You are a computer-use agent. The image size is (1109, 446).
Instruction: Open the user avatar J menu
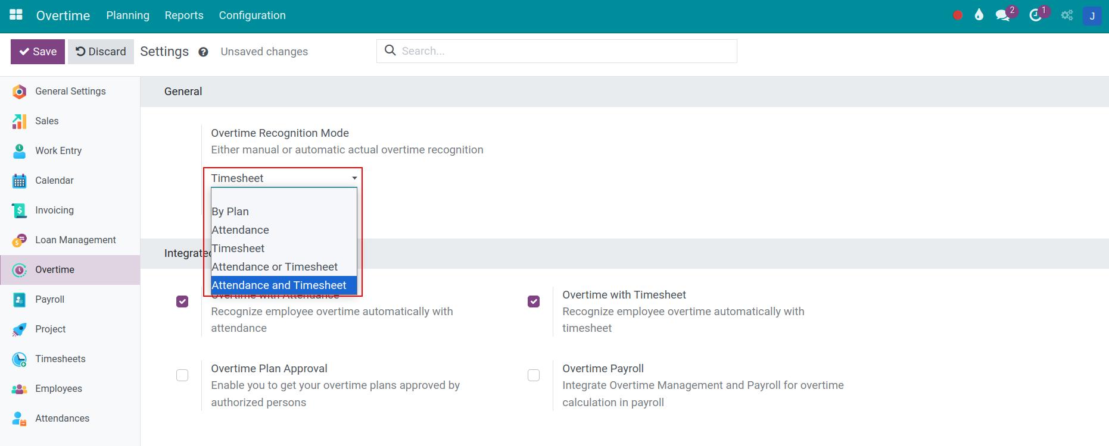pos(1092,16)
